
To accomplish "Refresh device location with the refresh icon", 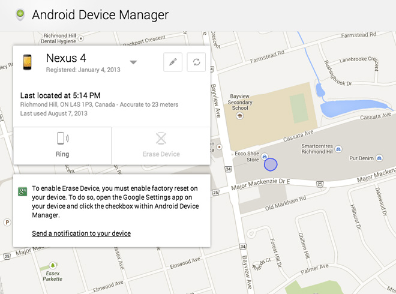I will coord(196,62).
